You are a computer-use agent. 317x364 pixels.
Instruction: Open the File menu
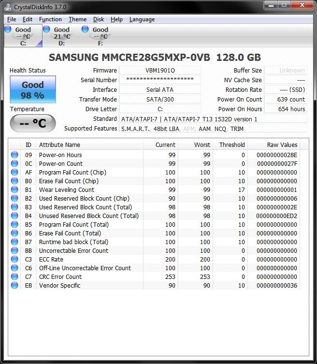click(12, 19)
